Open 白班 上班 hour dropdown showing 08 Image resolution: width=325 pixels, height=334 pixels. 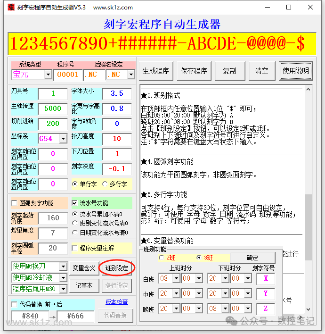tap(176, 278)
